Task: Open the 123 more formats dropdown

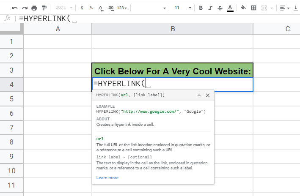Action: [x=122, y=8]
